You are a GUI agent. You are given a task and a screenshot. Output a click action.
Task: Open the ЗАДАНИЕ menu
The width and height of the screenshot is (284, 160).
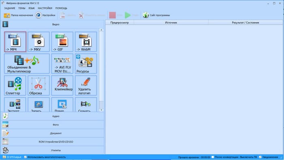pos(10,8)
